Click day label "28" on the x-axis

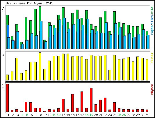(x=133, y=115)
